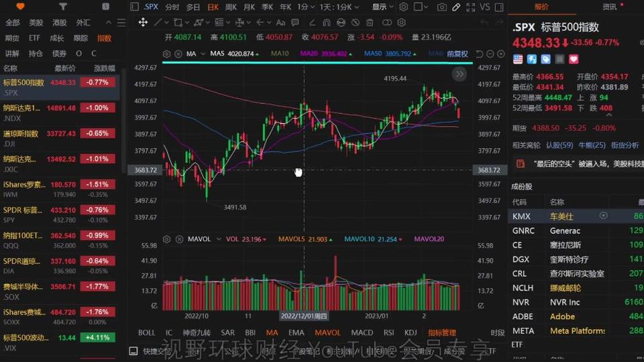
Task: Open the orange heart favorites icon
Action: tap(19, 6)
